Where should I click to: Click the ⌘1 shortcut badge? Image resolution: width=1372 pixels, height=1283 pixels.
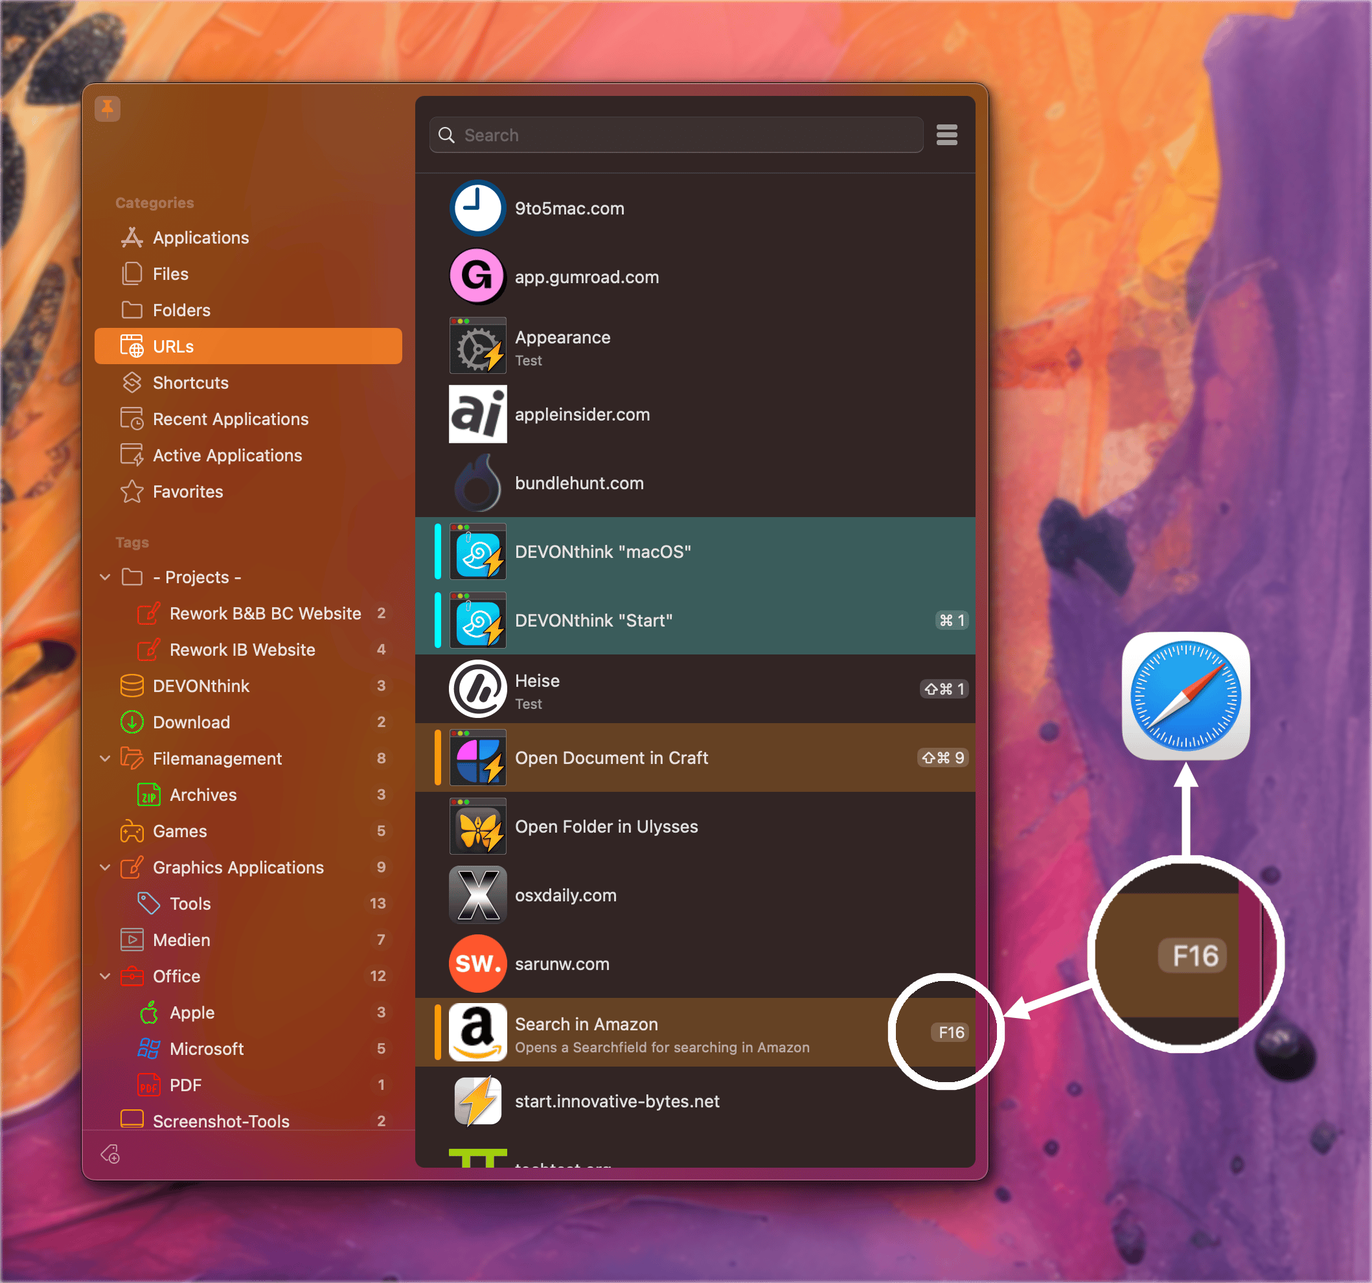click(952, 620)
